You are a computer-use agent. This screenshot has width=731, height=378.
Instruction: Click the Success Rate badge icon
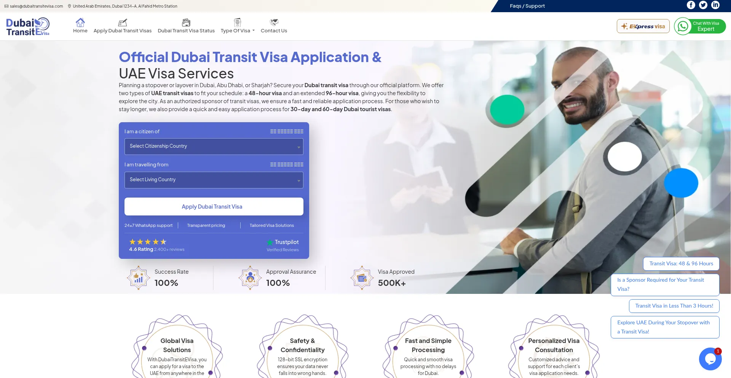coord(139,278)
